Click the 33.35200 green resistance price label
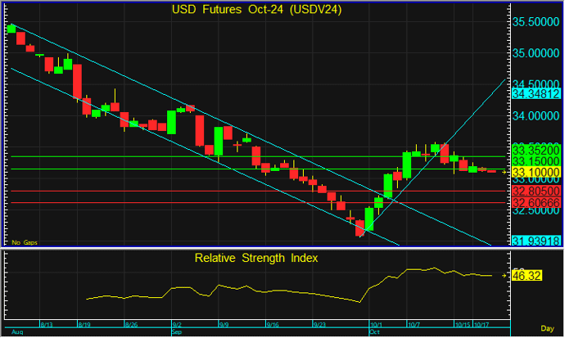The height and width of the screenshot is (338, 565). (536, 151)
